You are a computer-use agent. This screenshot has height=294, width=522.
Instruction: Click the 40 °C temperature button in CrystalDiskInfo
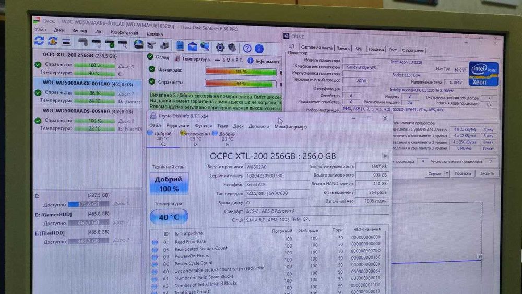coord(169,217)
